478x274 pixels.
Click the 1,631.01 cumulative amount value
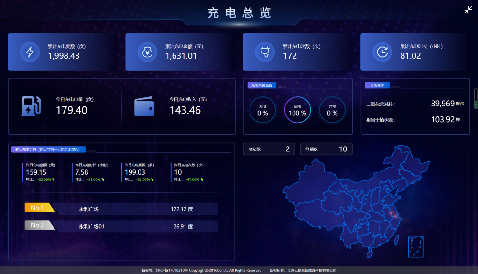click(181, 56)
